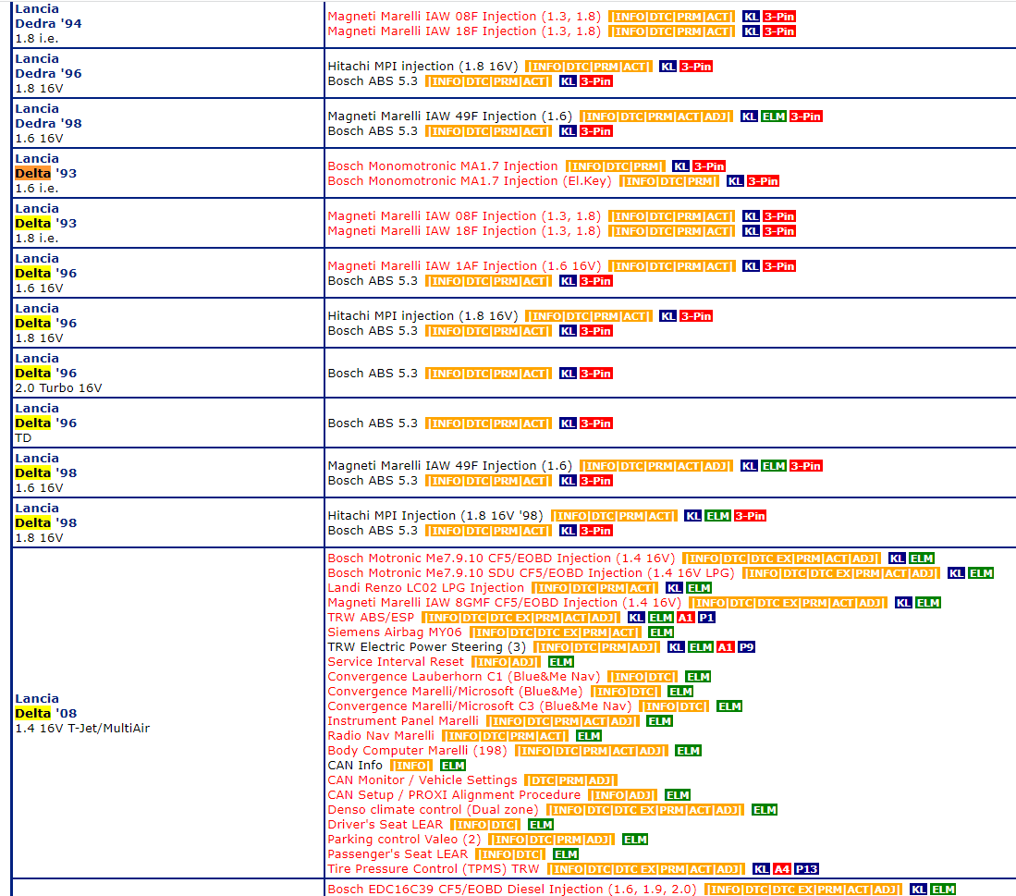
Task: Click the P13 badge on Tire Pressure Control row
Action: coord(806,869)
